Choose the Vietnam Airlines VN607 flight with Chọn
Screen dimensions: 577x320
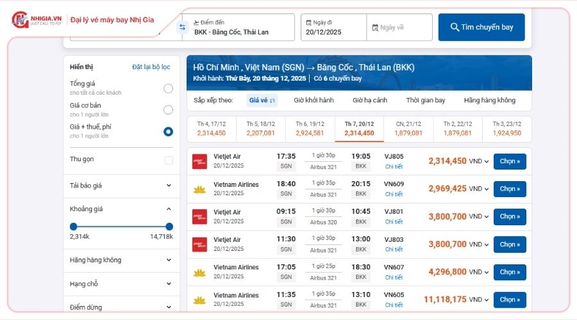[510, 272]
